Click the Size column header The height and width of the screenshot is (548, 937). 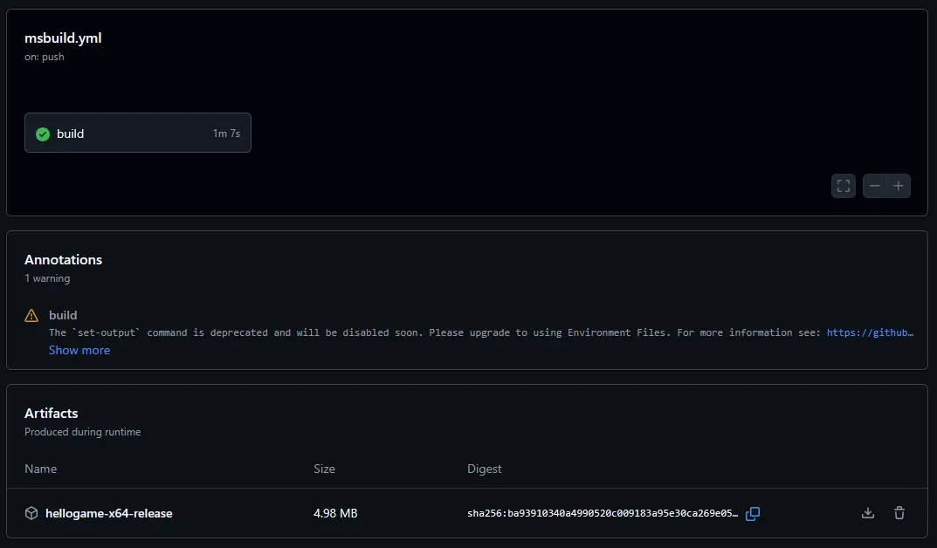coord(324,469)
